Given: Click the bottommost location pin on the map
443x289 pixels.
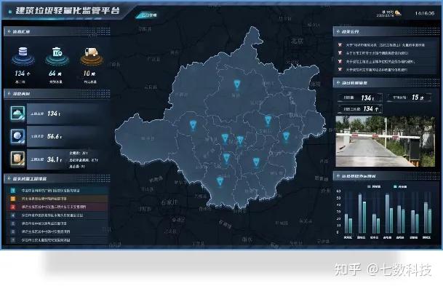Looking at the screenshot, I should point(220,181).
